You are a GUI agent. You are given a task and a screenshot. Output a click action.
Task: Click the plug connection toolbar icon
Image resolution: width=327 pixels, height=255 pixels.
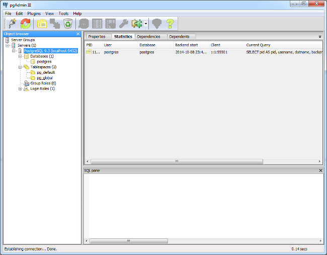tap(12, 23)
